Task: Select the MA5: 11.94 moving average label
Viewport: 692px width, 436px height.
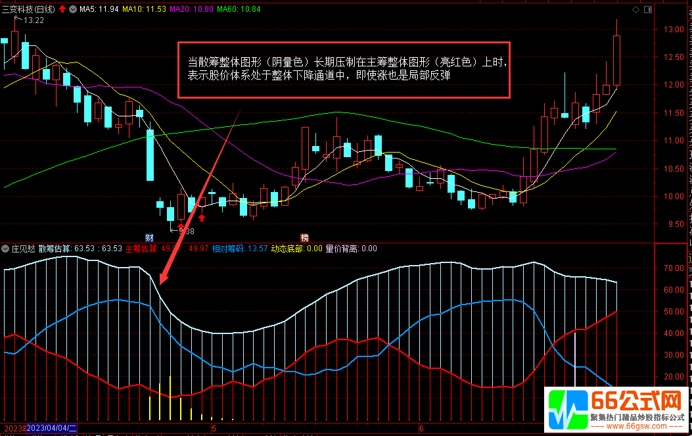Action: pyautogui.click(x=99, y=9)
